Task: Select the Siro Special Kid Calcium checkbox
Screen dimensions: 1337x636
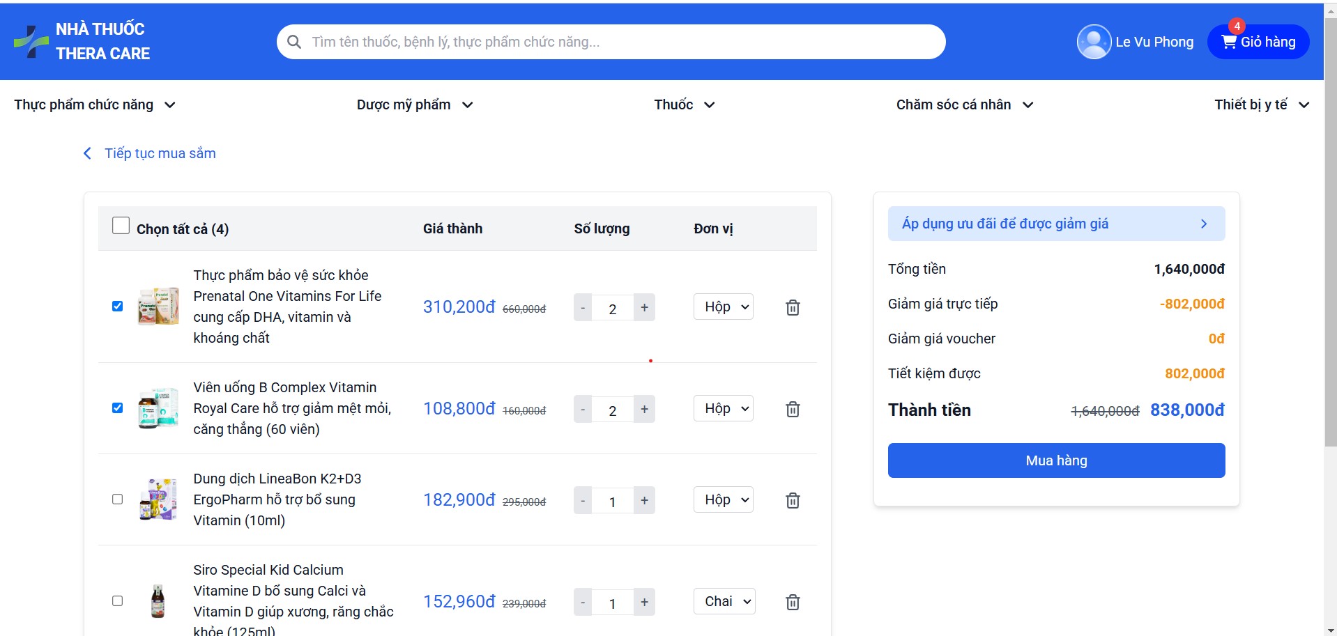Action: click(x=117, y=601)
